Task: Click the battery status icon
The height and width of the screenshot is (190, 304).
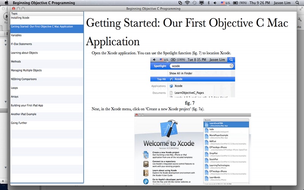Action: [x=236, y=3]
